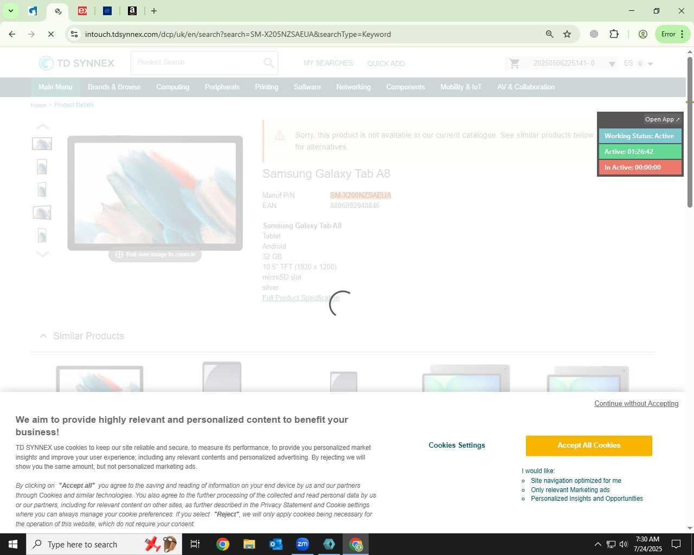The height and width of the screenshot is (555, 694).
Task: Open Full Product Specification link
Action: pyautogui.click(x=301, y=298)
